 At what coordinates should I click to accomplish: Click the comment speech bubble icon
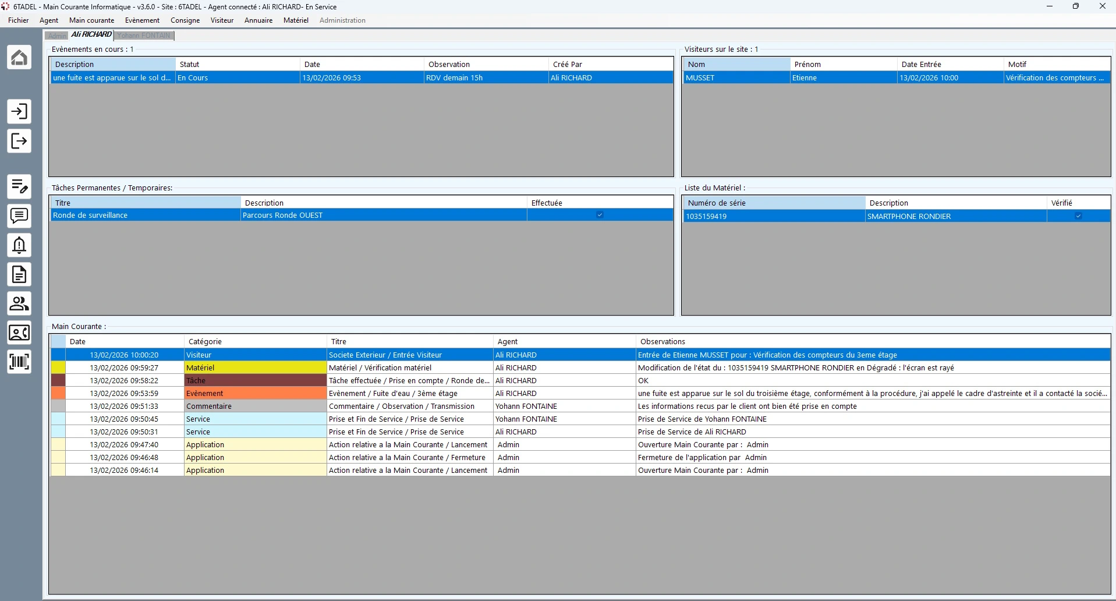19,216
